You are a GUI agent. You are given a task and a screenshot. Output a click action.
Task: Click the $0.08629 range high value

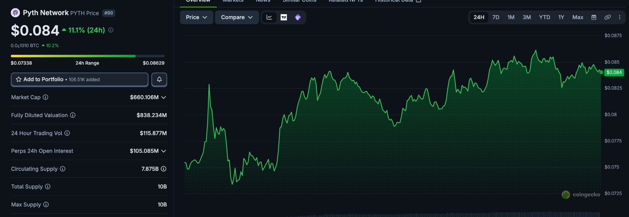coord(154,63)
